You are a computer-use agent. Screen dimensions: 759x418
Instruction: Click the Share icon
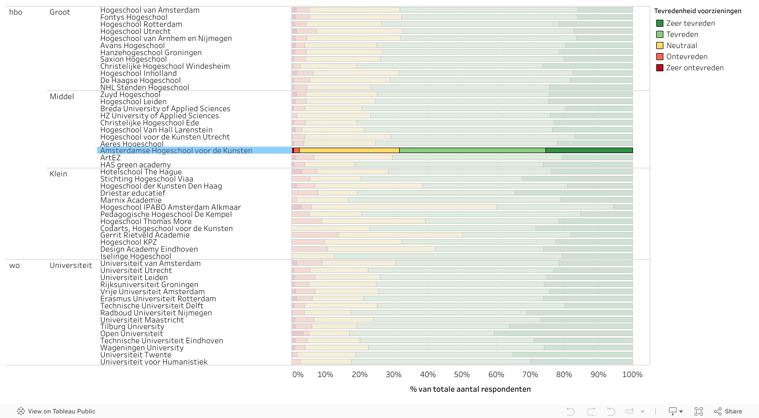718,411
